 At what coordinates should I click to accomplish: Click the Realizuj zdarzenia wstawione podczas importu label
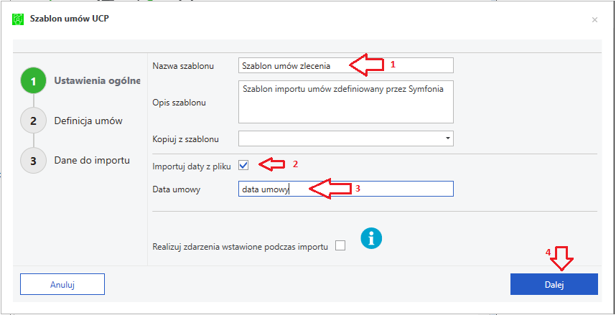tap(240, 247)
